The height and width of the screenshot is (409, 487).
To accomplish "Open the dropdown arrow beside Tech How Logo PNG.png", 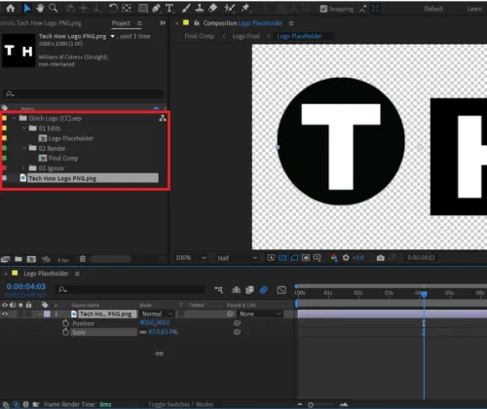I will (112, 36).
